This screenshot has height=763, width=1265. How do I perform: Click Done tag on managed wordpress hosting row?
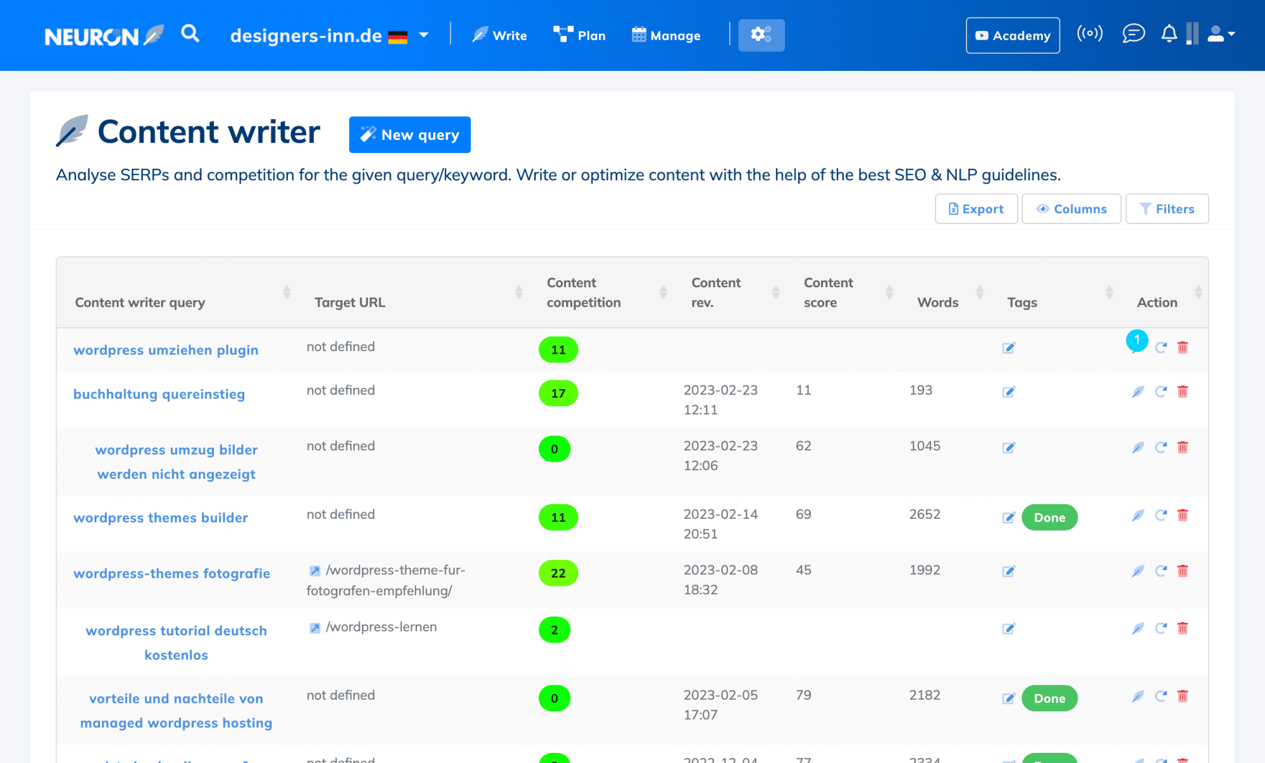[1049, 698]
